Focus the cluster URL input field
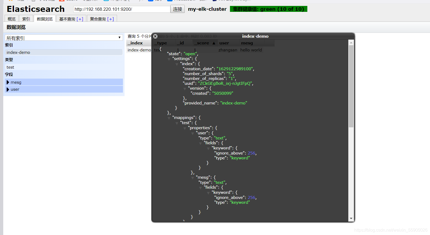 point(122,9)
